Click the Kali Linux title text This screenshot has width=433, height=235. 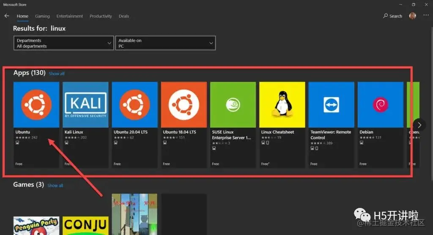tap(74, 132)
